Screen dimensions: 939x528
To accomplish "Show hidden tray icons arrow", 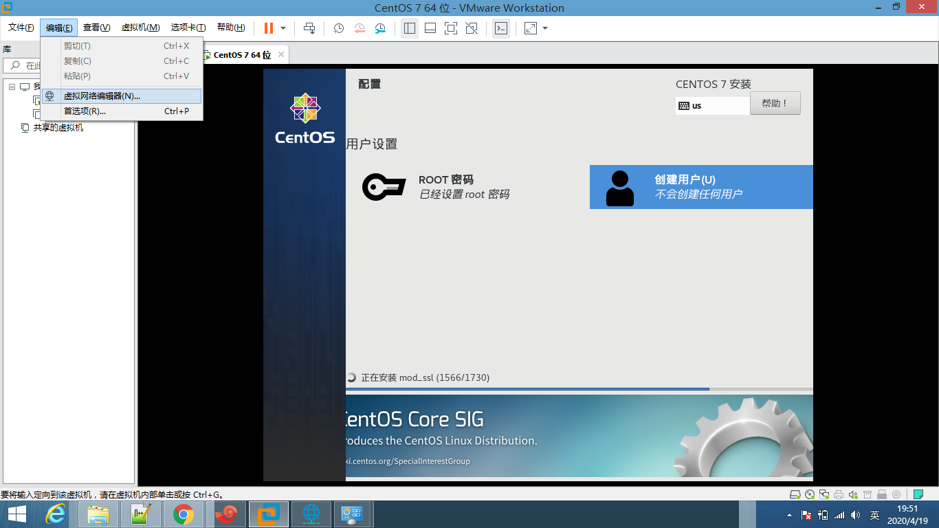I will click(789, 514).
